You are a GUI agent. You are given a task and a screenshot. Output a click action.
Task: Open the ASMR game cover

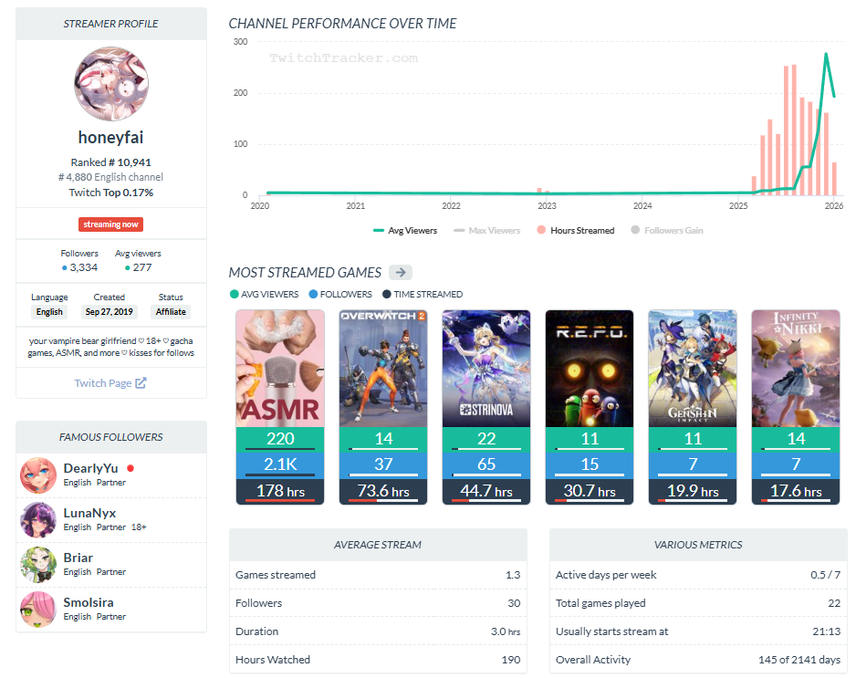pos(280,369)
